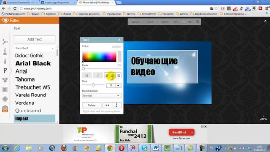The height and width of the screenshot is (152, 270).
Task: Expand the zoom level arrow above 427%
Action: point(263,116)
